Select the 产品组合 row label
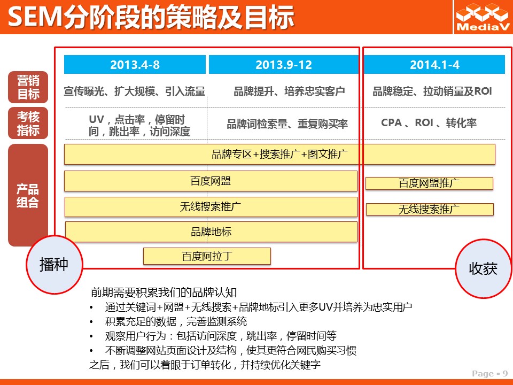This screenshot has width=513, height=385. point(28,196)
